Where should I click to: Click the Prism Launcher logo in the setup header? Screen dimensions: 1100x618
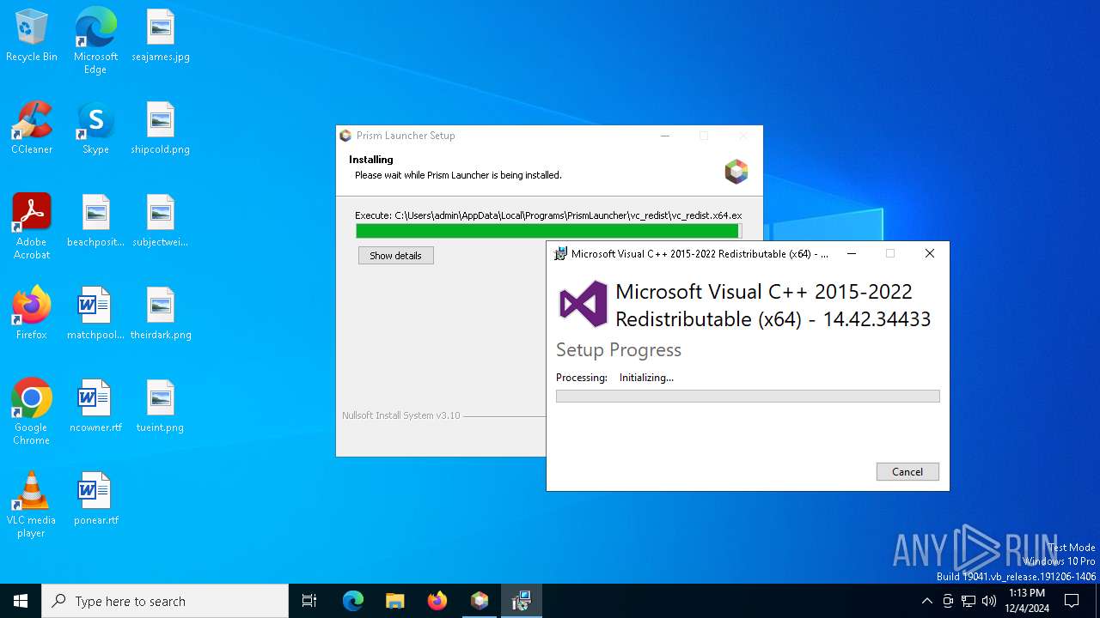(x=736, y=172)
